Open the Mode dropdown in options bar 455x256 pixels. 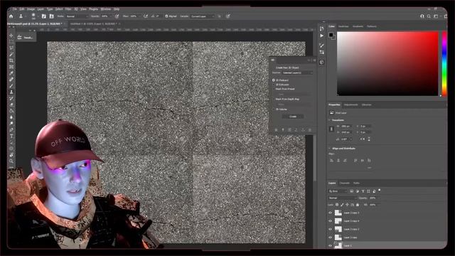(77, 16)
